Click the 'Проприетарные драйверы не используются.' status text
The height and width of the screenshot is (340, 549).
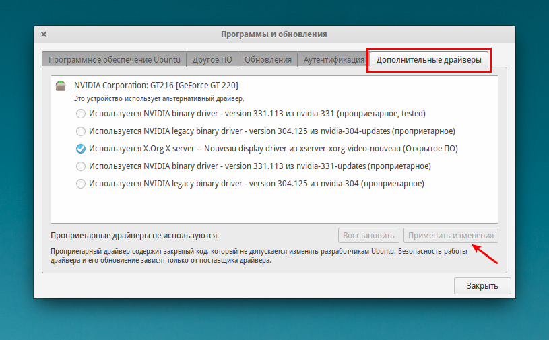[135, 236]
